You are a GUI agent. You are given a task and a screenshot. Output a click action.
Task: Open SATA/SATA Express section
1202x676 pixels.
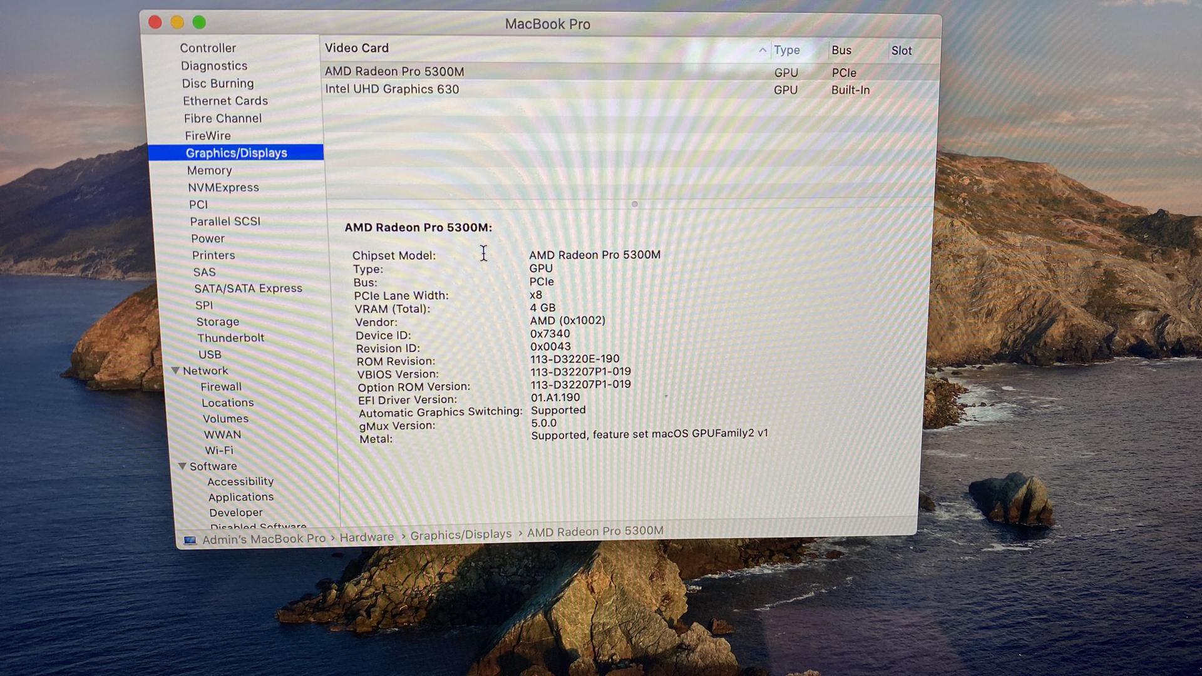click(248, 289)
